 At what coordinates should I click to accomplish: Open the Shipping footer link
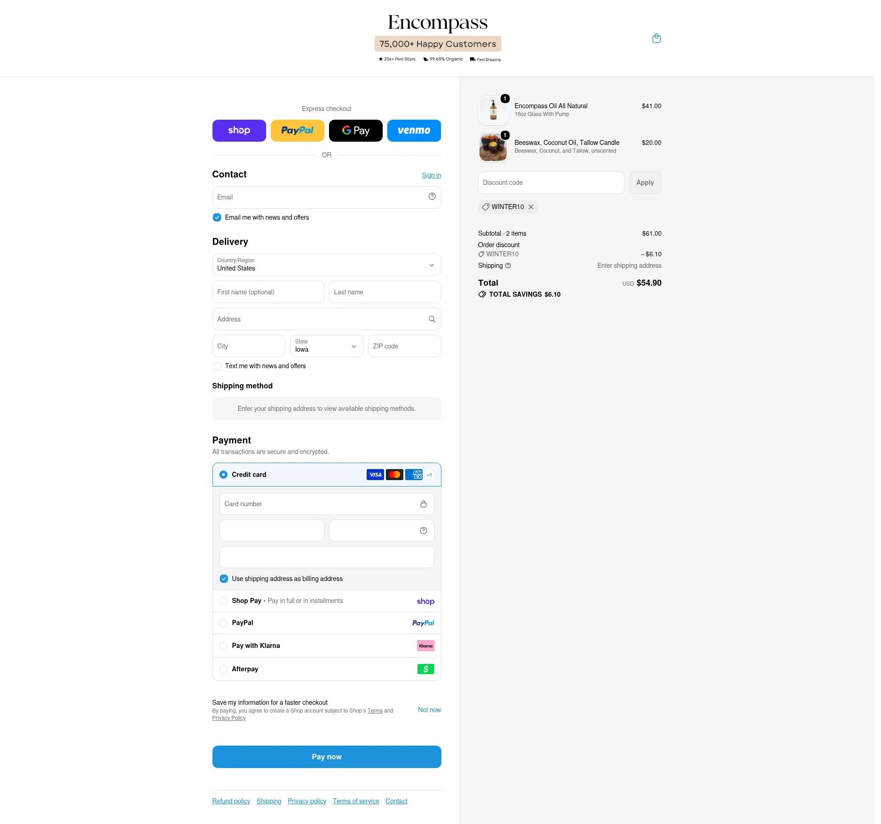pos(269,801)
